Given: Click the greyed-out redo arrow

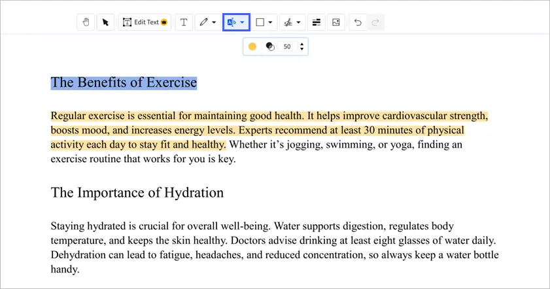Looking at the screenshot, I should [x=375, y=22].
